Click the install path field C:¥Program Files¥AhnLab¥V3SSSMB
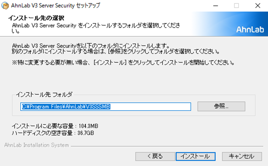Screen dimensions: 268x166 106,107
